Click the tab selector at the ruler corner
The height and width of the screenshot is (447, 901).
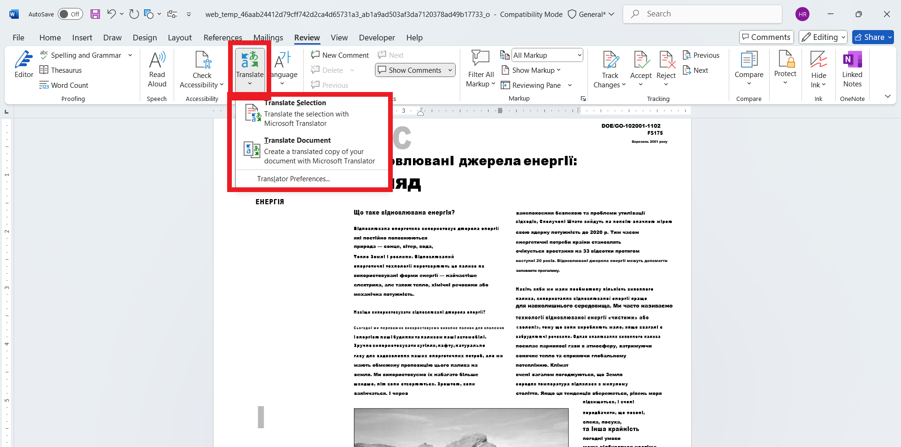click(7, 112)
